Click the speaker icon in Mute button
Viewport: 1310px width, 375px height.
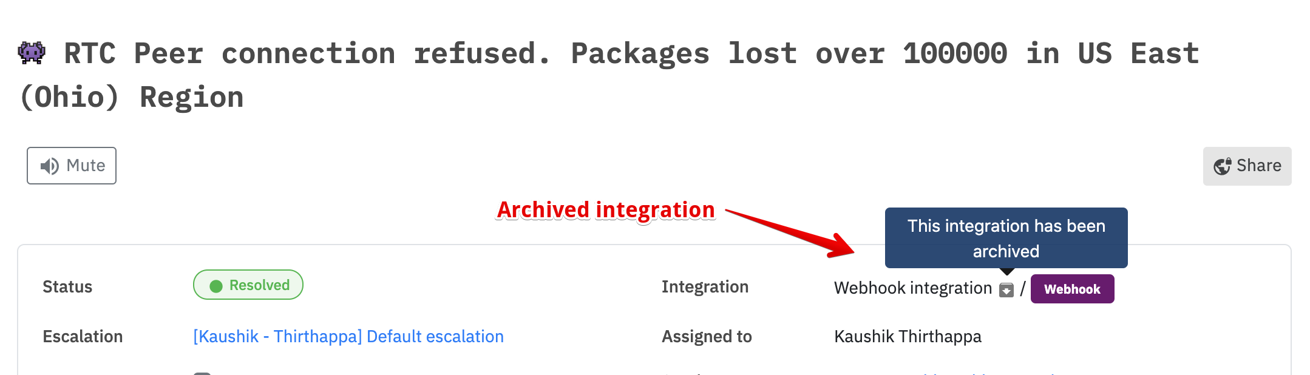tap(49, 166)
